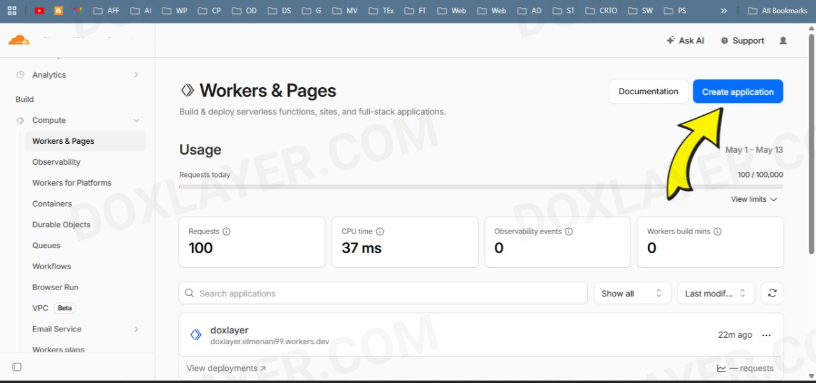This screenshot has width=816, height=383.
Task: Click the Compute diamond icon in sidebar
Action: tap(20, 120)
